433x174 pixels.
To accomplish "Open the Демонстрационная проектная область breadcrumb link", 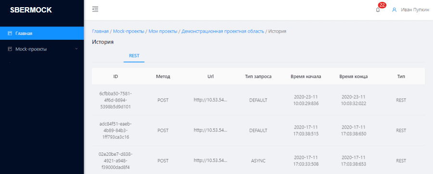I will (x=223, y=31).
